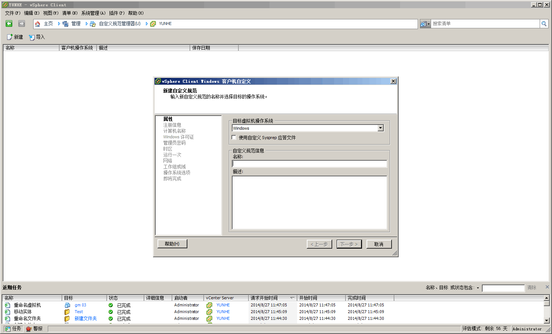Click the green back navigation arrow
552x334 pixels.
[x=9, y=23]
